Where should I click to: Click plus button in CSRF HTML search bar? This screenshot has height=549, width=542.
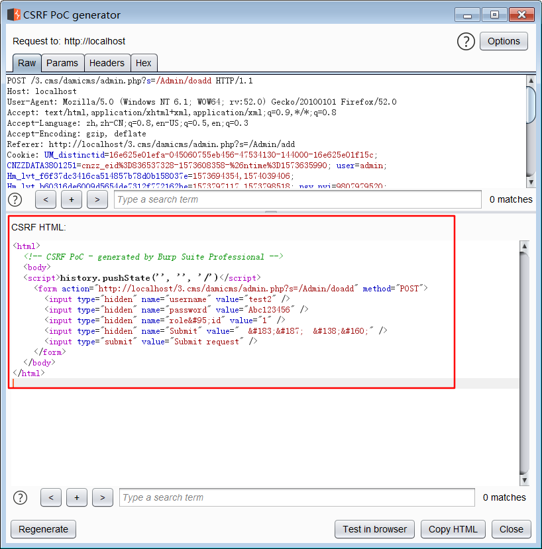[77, 497]
